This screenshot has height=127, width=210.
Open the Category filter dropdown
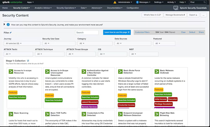95,43
